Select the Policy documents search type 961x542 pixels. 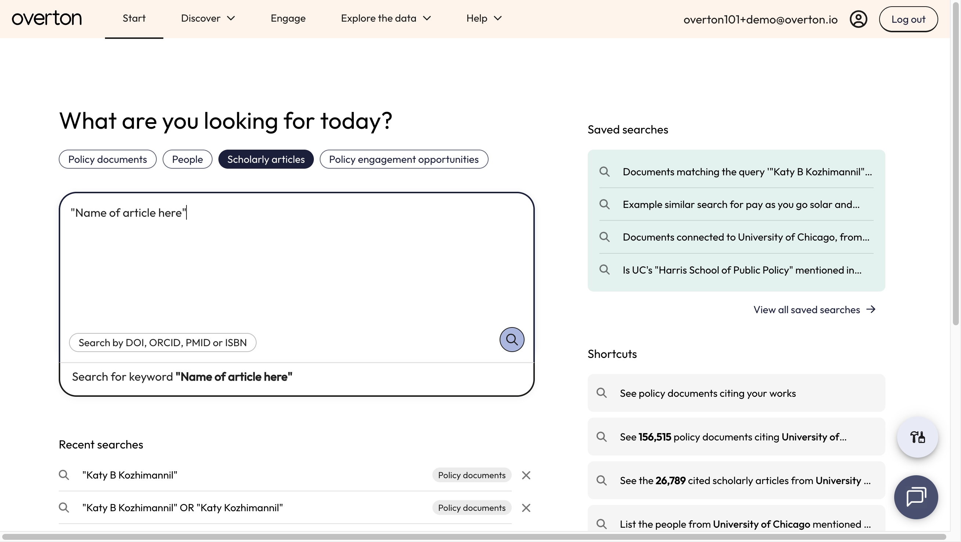[x=108, y=159]
